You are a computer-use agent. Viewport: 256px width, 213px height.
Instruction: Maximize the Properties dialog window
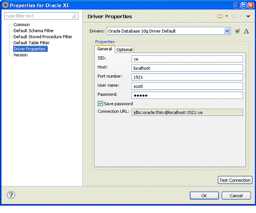(243, 6)
